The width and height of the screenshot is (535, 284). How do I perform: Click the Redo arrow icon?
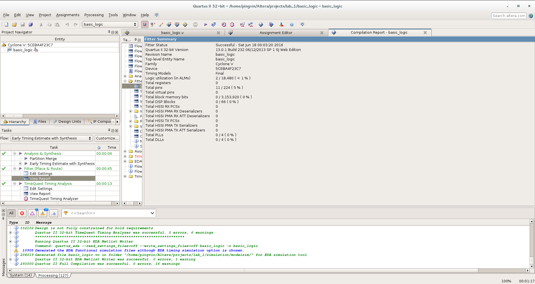click(75, 25)
